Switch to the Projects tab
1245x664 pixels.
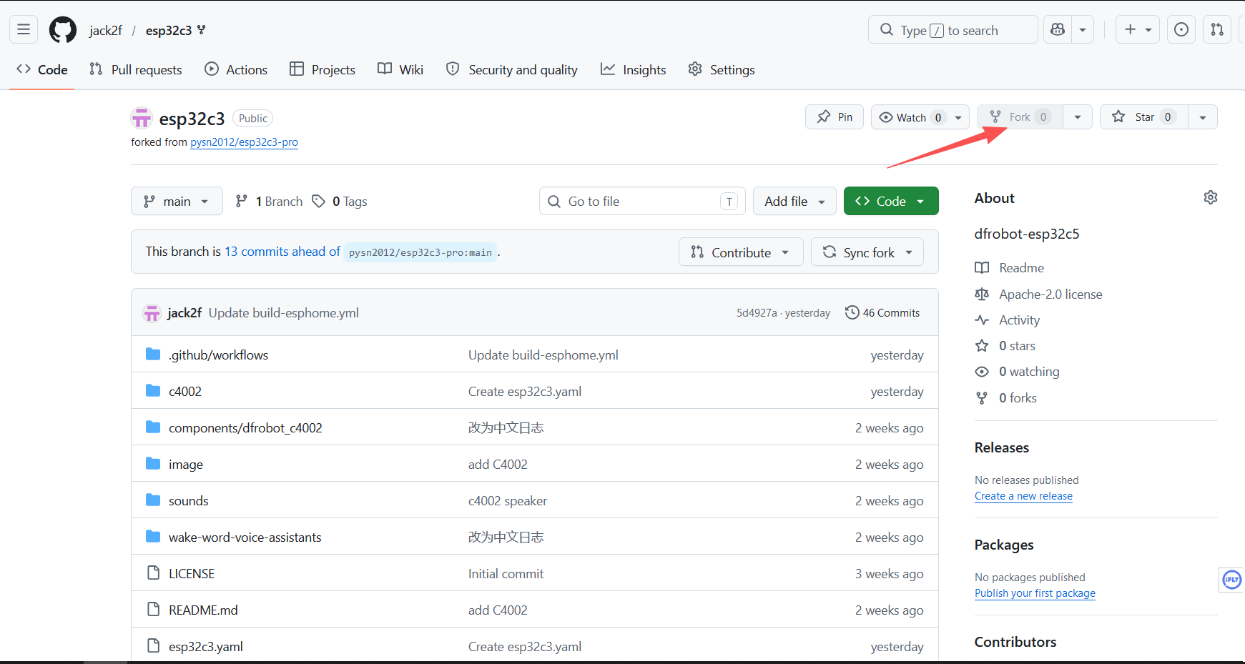point(323,69)
